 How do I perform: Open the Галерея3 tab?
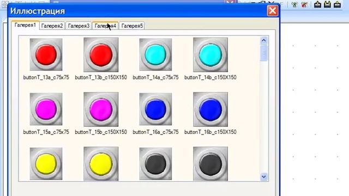click(79, 26)
